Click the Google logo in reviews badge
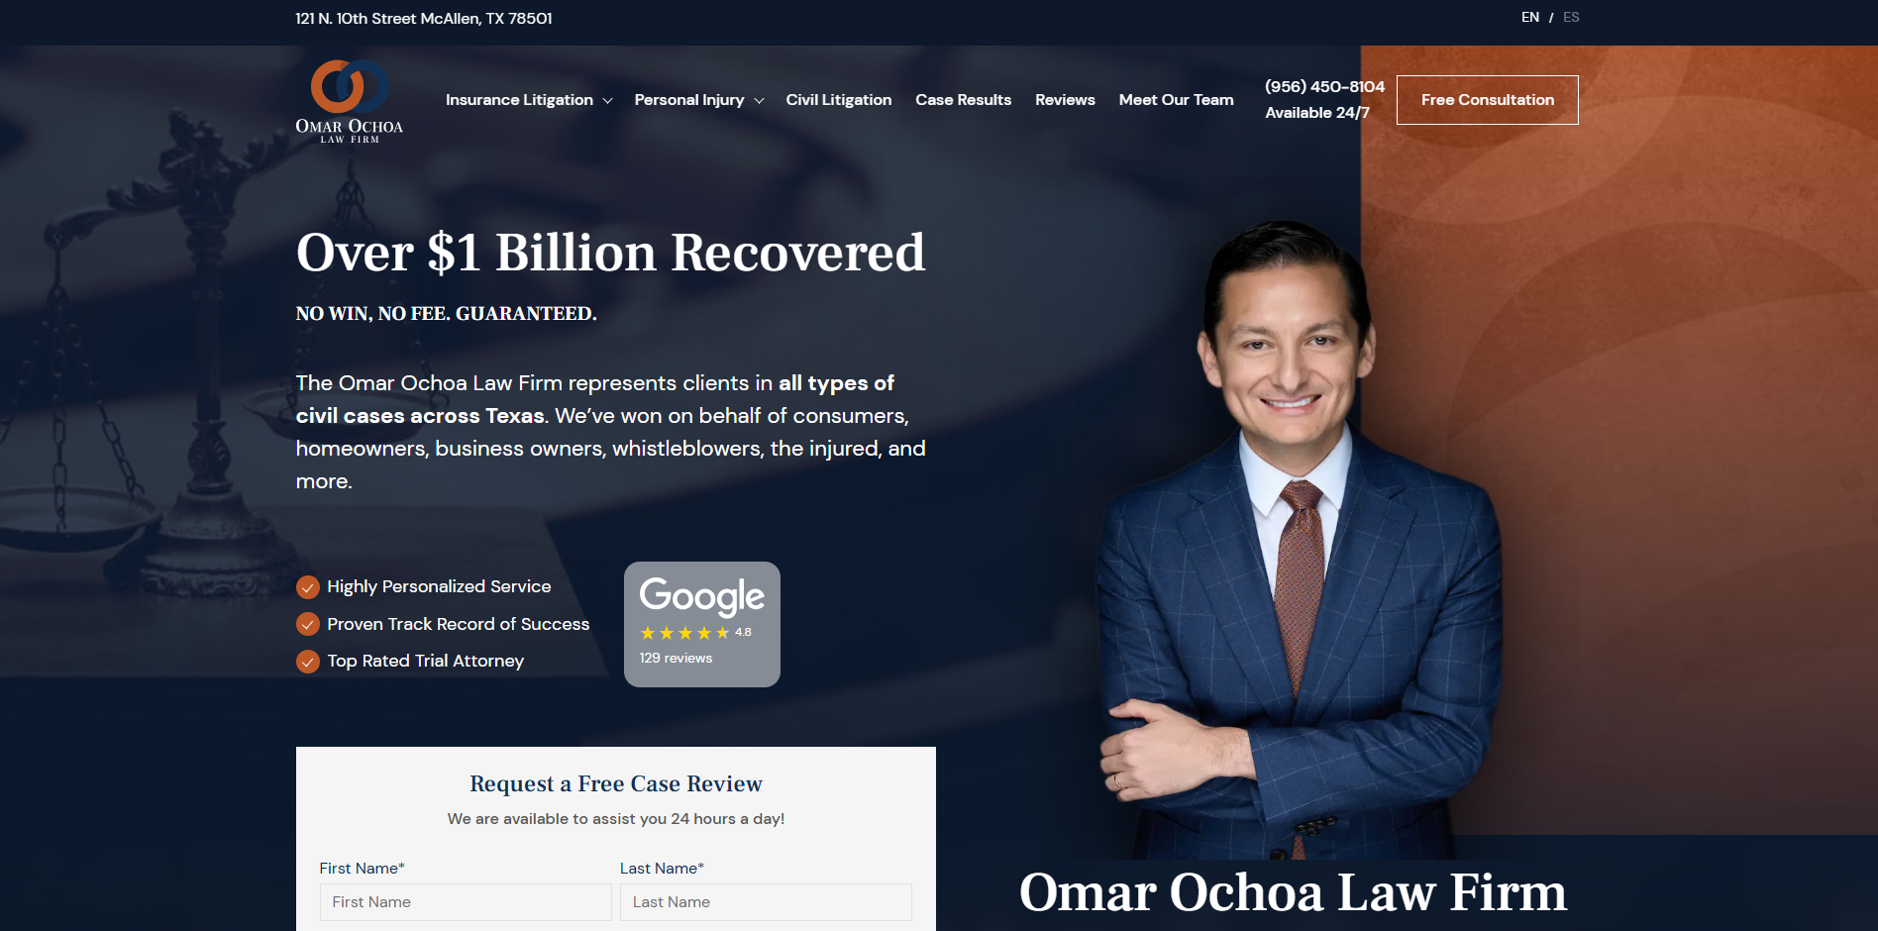The width and height of the screenshot is (1878, 931). [x=701, y=595]
